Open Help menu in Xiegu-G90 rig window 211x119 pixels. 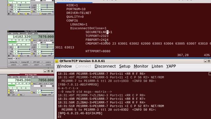[x=36, y=77]
